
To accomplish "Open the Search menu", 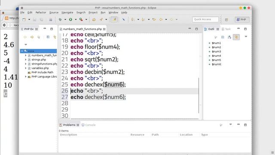I will (x=81, y=12).
